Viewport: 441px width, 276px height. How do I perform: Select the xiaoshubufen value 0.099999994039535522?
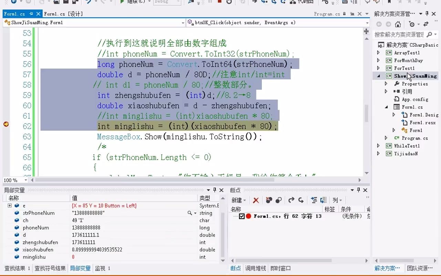point(97,250)
